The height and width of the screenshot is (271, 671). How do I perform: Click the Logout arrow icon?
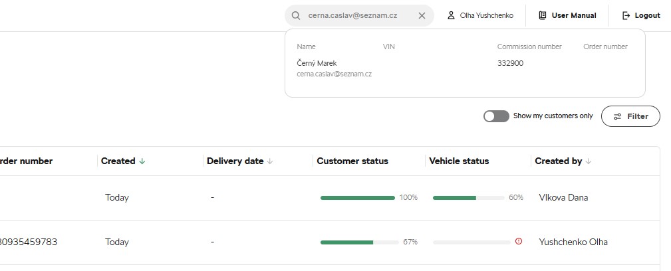[x=626, y=15]
